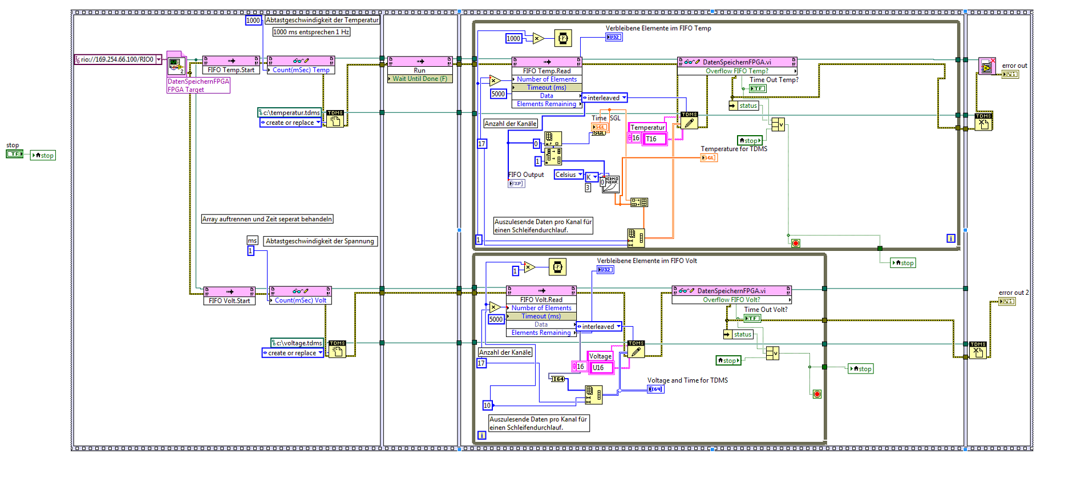Click the red stop condition terminal of the Volt loop
The image size is (1077, 479).
click(817, 394)
